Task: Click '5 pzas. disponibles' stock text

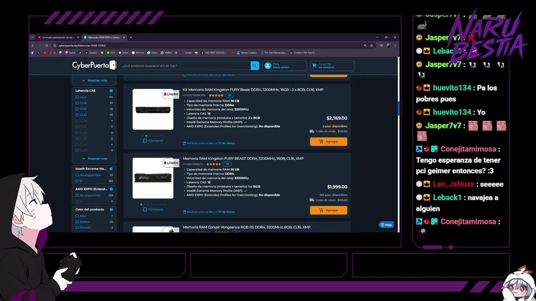Action: pyautogui.click(x=335, y=126)
